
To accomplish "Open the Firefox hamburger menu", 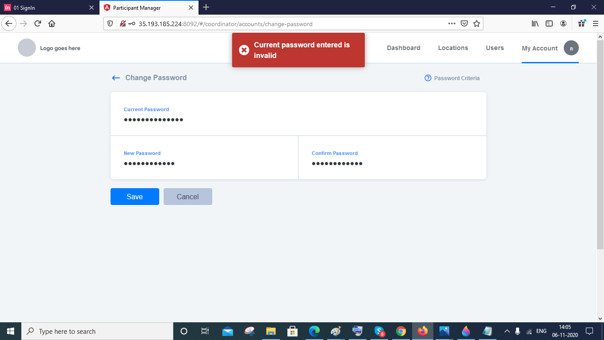I will [595, 23].
